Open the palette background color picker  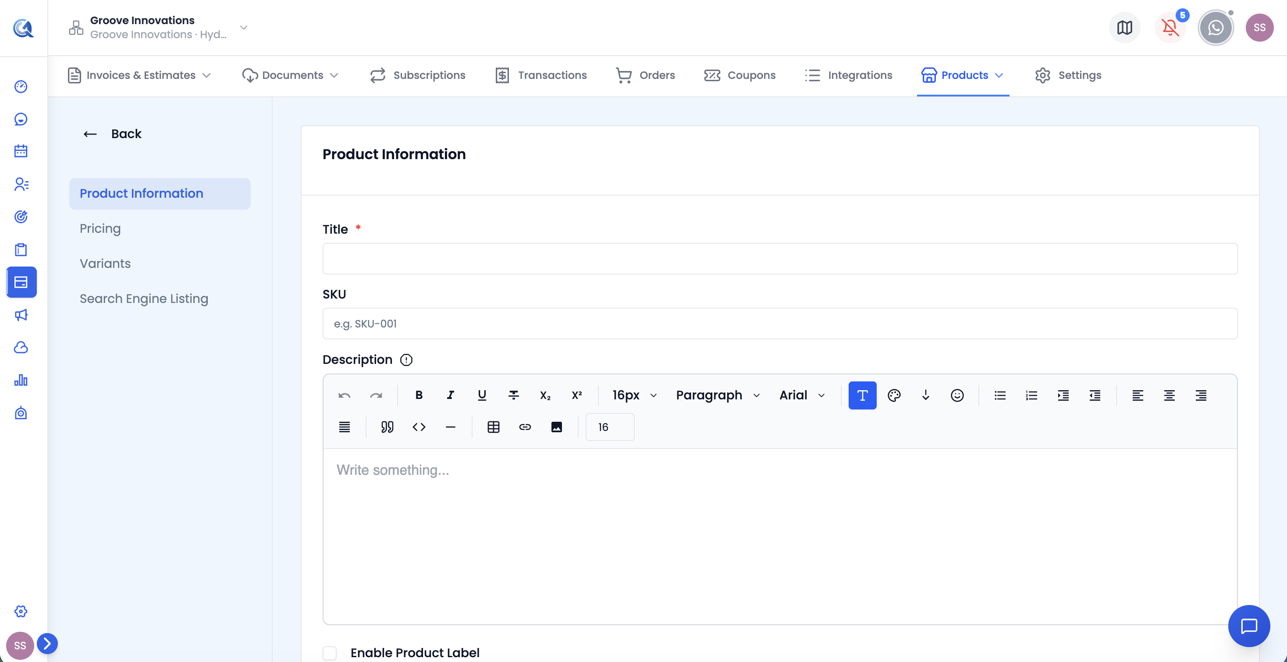click(x=894, y=395)
